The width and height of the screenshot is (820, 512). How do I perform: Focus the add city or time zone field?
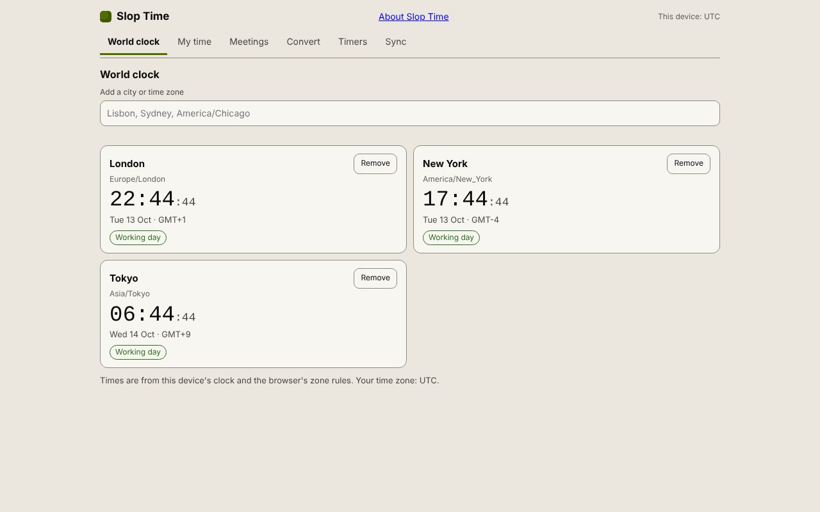pyautogui.click(x=410, y=113)
